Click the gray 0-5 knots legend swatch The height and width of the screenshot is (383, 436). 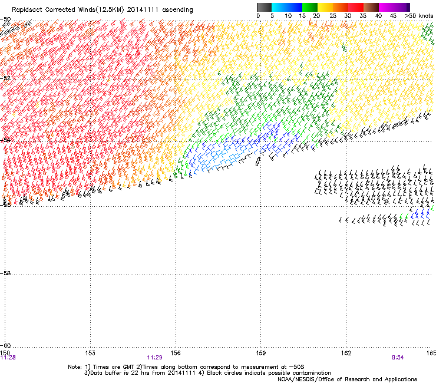click(x=264, y=7)
